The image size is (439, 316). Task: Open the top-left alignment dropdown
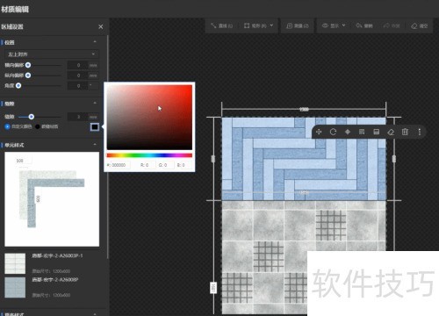pos(52,54)
